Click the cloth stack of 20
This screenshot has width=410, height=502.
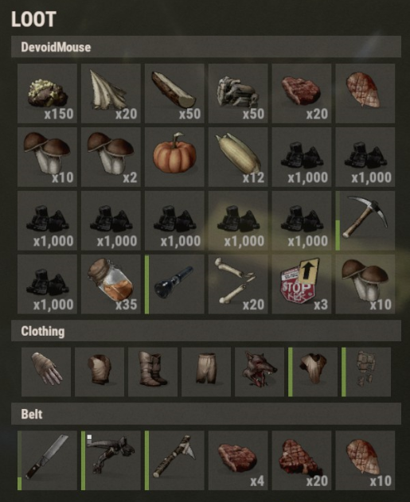[x=111, y=93]
